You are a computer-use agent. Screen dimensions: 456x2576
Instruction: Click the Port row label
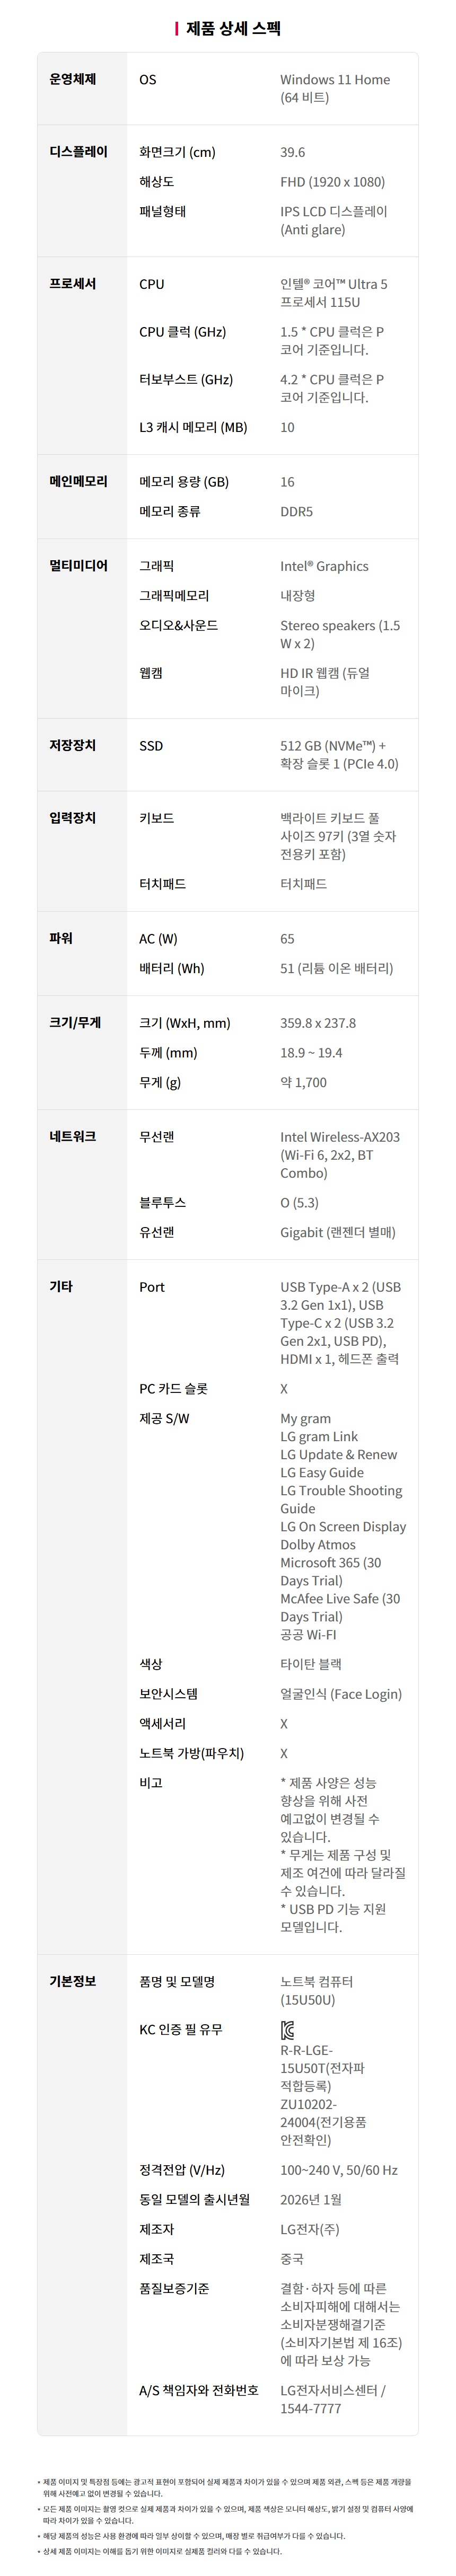[x=152, y=1287]
